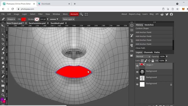Image resolution: width=188 pixels, height=106 pixels.
Task: Open the Fill color dropdown
Action: (x=23, y=19)
